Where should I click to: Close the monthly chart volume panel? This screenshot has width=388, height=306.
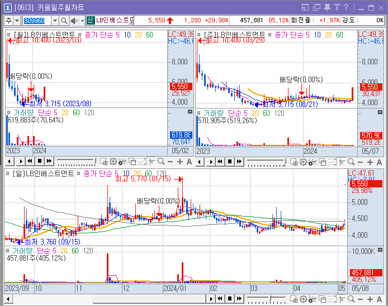click(x=190, y=112)
